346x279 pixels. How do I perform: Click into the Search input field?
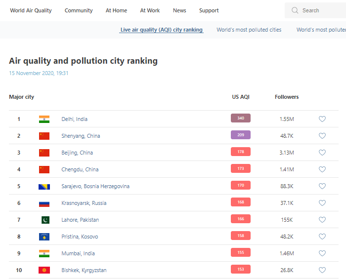click(x=321, y=10)
